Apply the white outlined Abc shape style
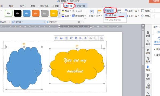 (9, 13)
